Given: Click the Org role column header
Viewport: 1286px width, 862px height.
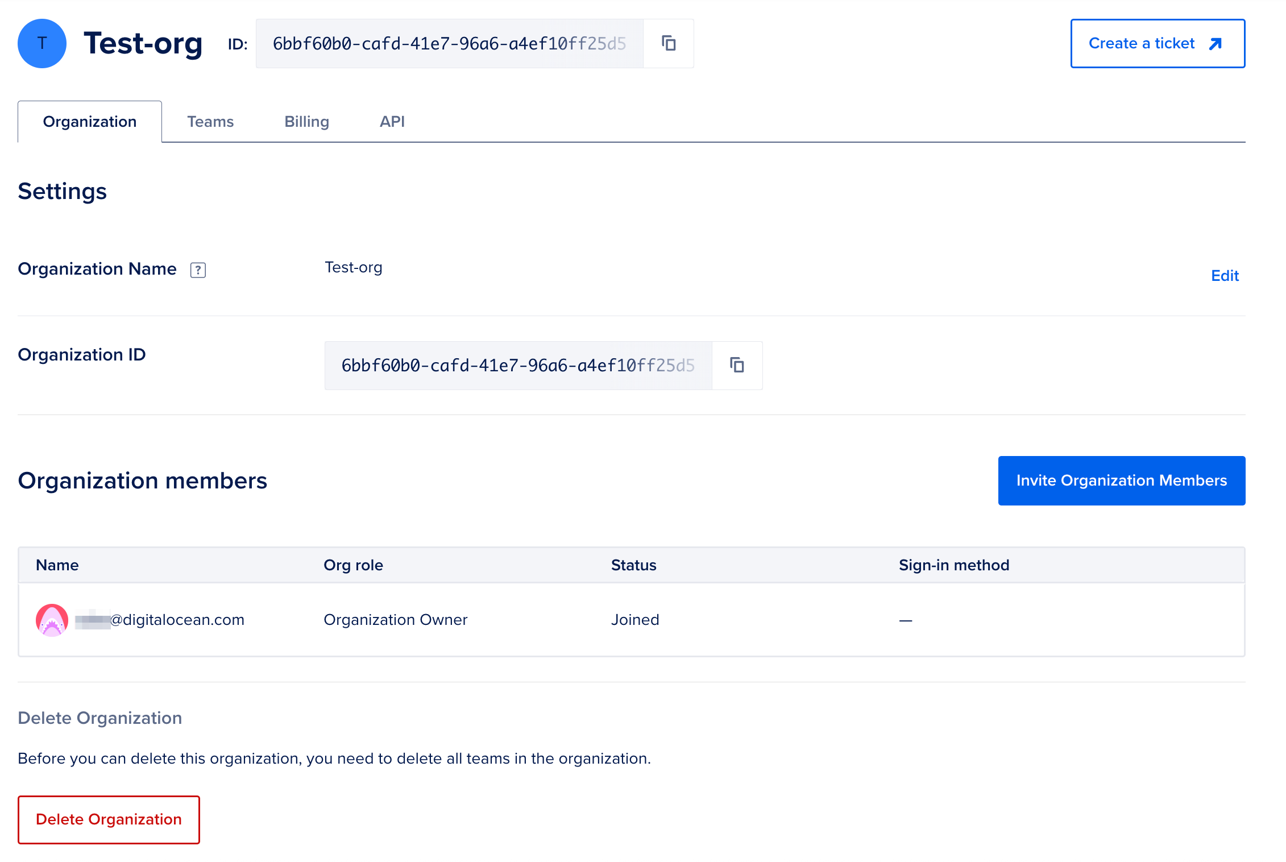Looking at the screenshot, I should pyautogui.click(x=353, y=565).
